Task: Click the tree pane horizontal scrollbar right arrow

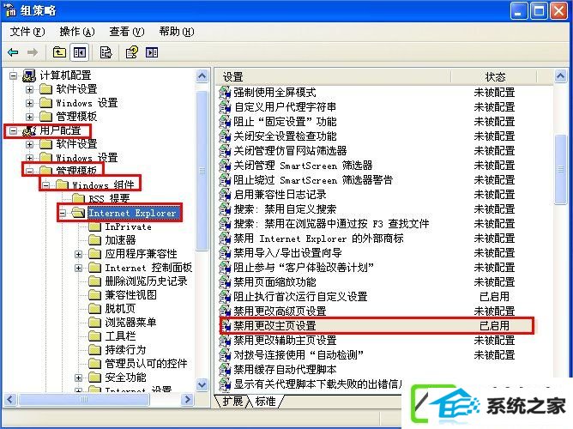Action: coord(188,400)
